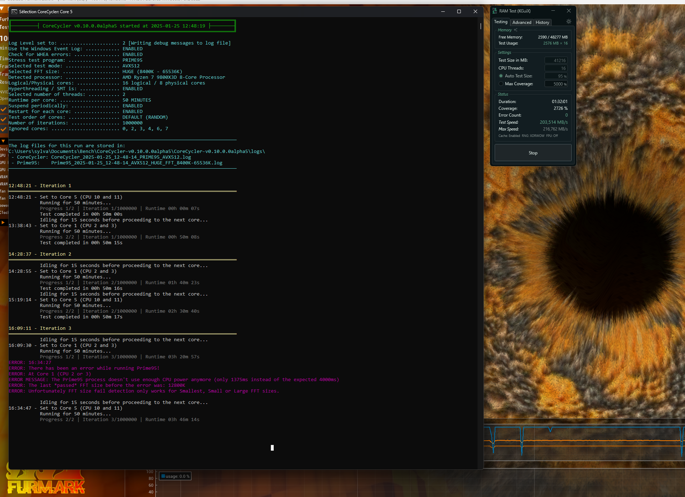685x497 pixels.
Task: Minimize the CoreCycler console window
Action: click(x=443, y=12)
